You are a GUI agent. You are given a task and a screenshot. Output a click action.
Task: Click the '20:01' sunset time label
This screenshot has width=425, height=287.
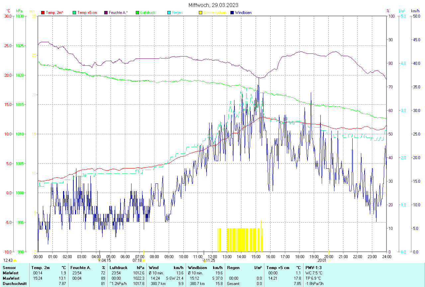(x=322, y=260)
